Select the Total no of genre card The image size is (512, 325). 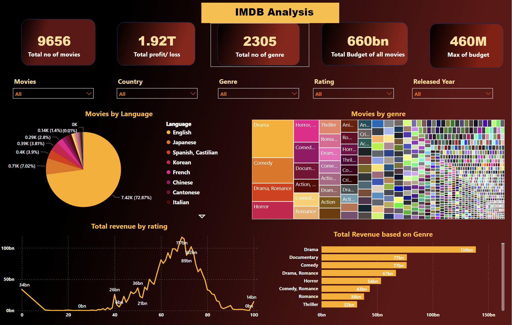[x=259, y=44]
